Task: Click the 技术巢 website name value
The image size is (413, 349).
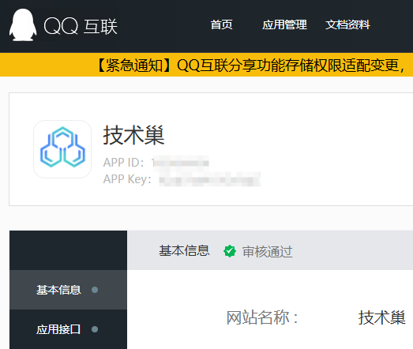Action: point(382,317)
